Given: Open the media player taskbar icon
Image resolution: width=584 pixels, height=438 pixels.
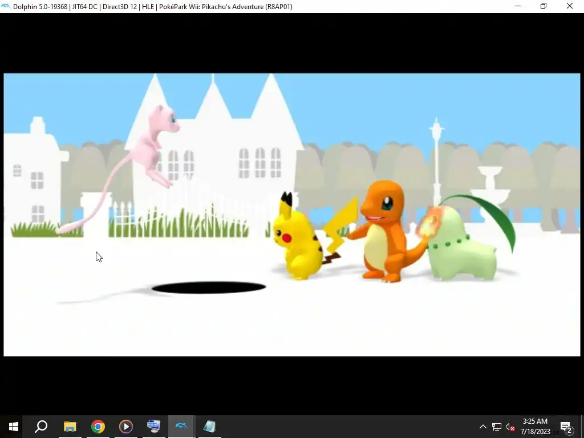Looking at the screenshot, I should tap(126, 427).
